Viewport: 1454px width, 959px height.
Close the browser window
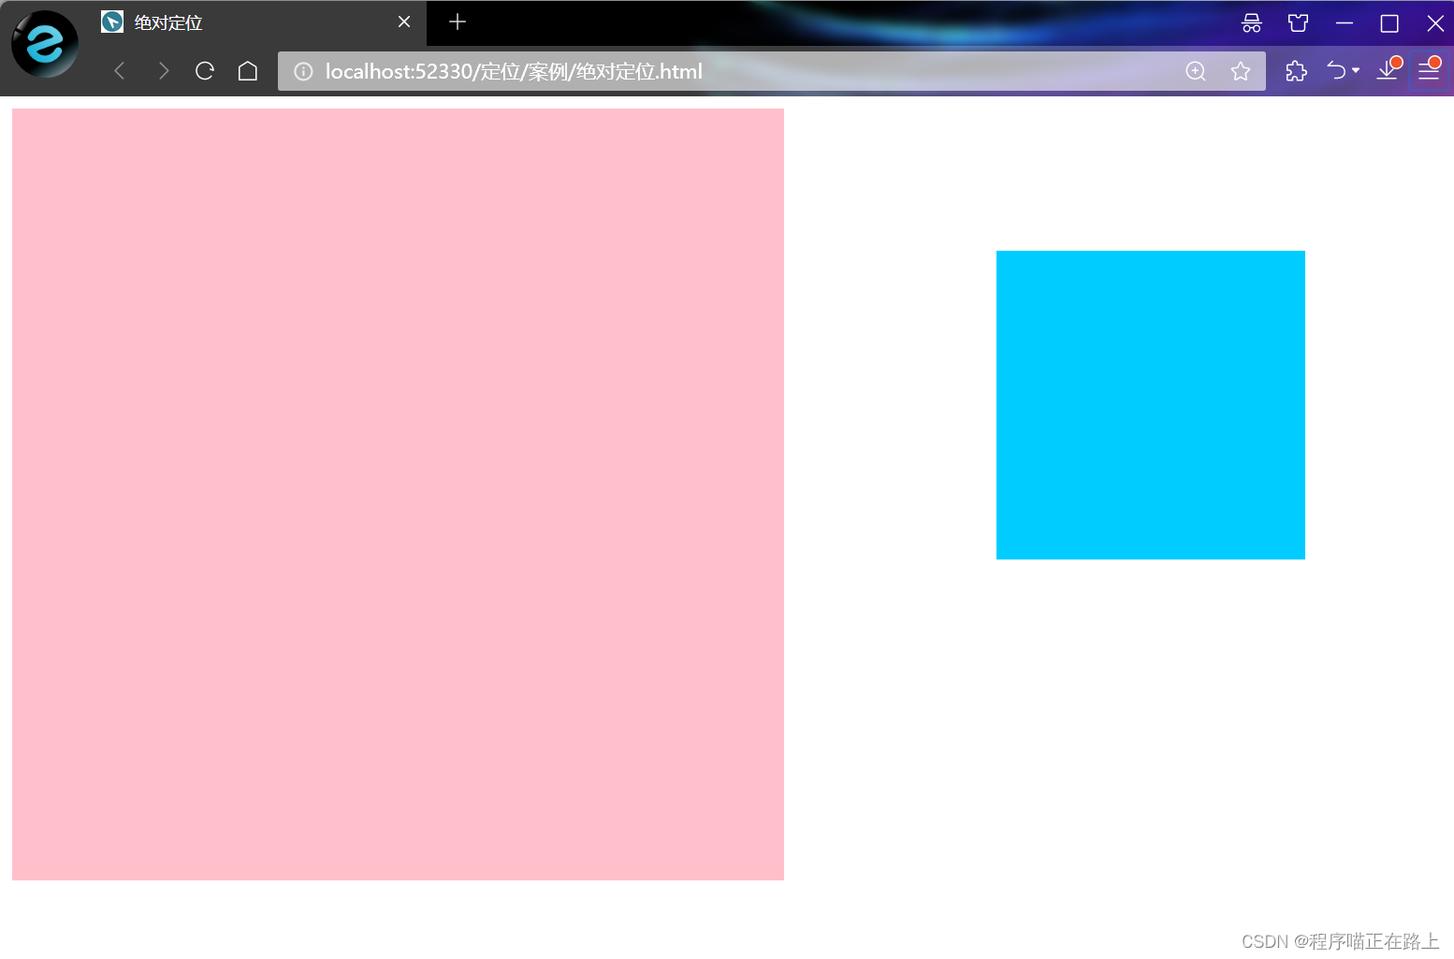point(1435,23)
